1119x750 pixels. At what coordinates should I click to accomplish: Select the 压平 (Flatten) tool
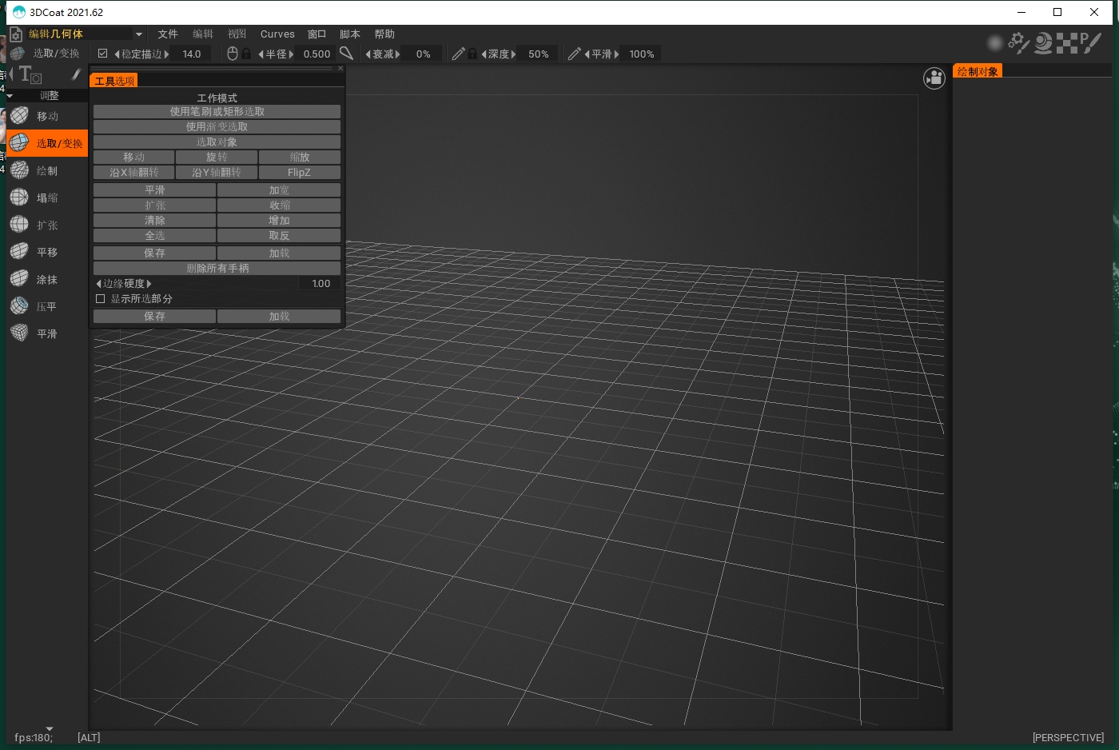pos(46,307)
